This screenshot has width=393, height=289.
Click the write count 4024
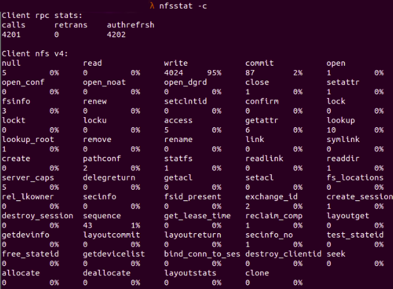(x=174, y=72)
